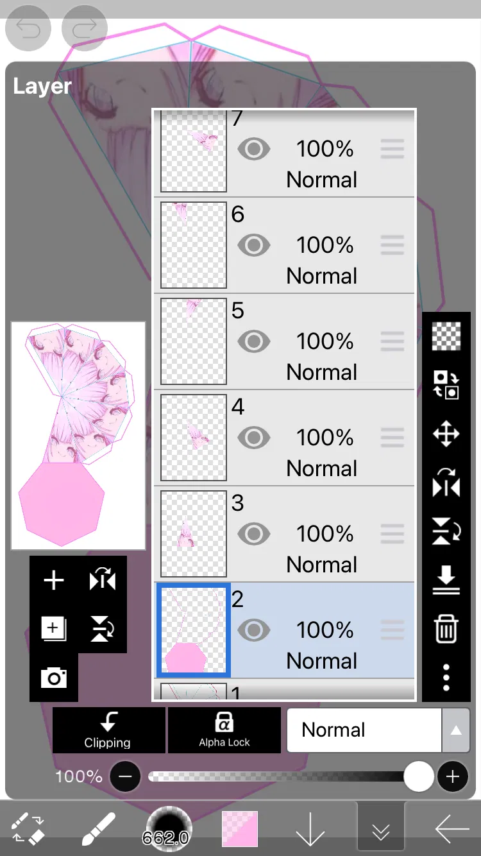
Task: Tap the checkerboard transparency icon
Action: 446,336
